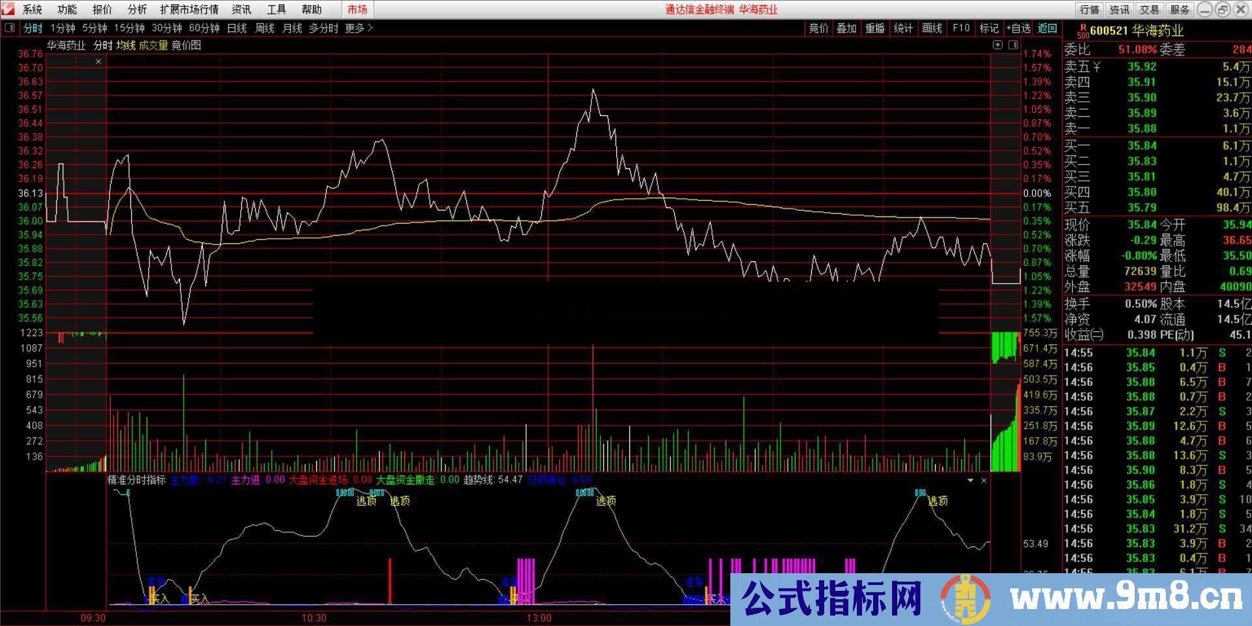The height and width of the screenshot is (626, 1252).
Task: Click the 交易 trade button
Action: [1149, 9]
